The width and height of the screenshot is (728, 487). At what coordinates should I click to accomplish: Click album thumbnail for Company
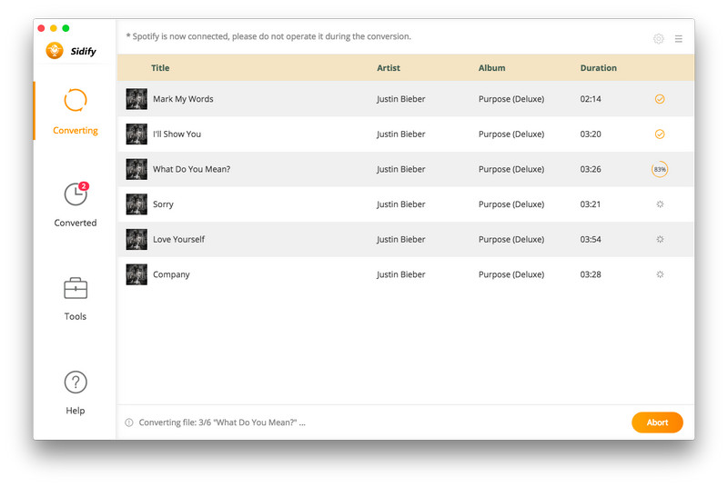(x=136, y=274)
